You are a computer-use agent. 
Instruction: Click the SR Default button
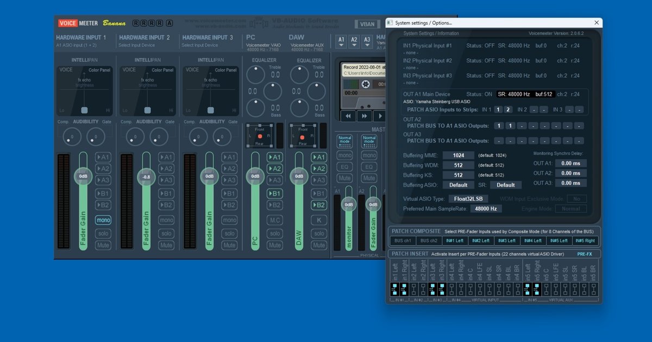[x=506, y=185]
